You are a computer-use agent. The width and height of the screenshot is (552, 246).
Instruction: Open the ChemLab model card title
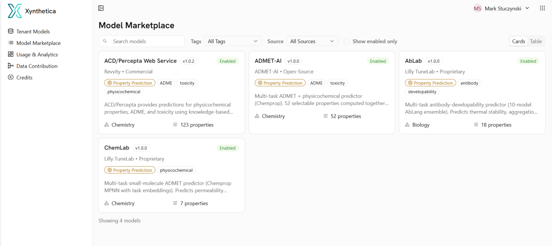(116, 148)
